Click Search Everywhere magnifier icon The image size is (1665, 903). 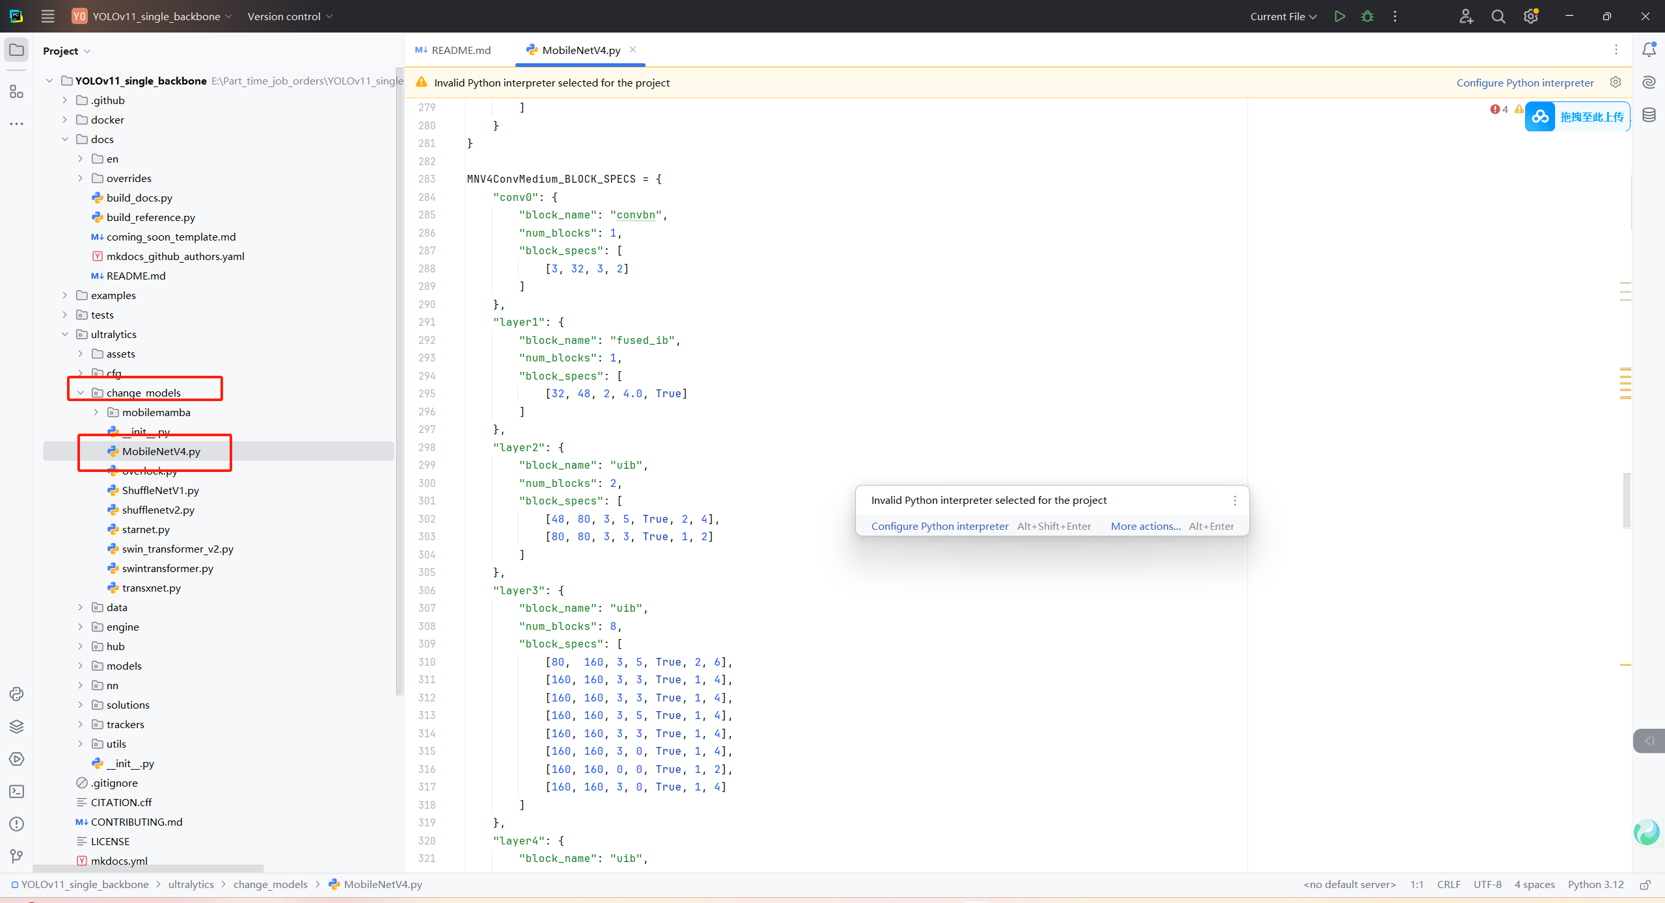click(x=1498, y=16)
